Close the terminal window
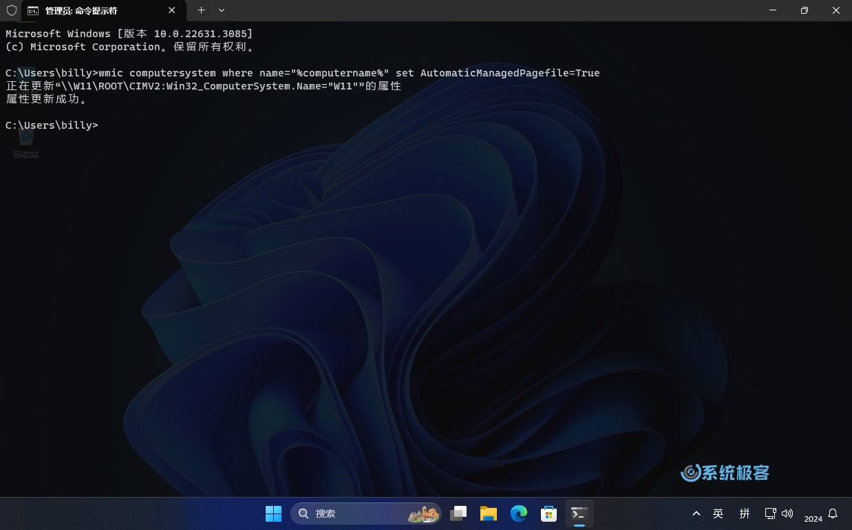The width and height of the screenshot is (852, 530). click(835, 10)
